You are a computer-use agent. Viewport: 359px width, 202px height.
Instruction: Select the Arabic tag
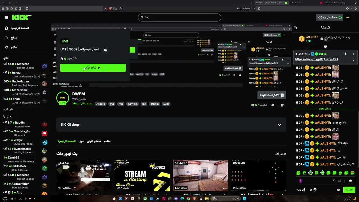[x=100, y=104]
